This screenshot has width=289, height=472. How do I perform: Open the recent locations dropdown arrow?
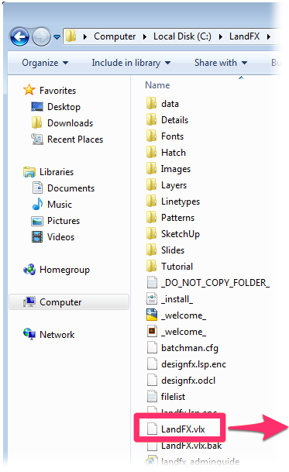[57, 37]
